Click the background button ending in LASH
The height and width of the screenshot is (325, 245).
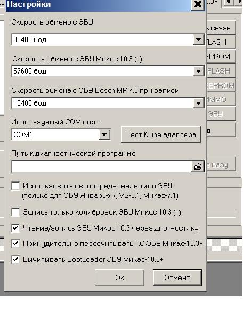click(x=222, y=42)
